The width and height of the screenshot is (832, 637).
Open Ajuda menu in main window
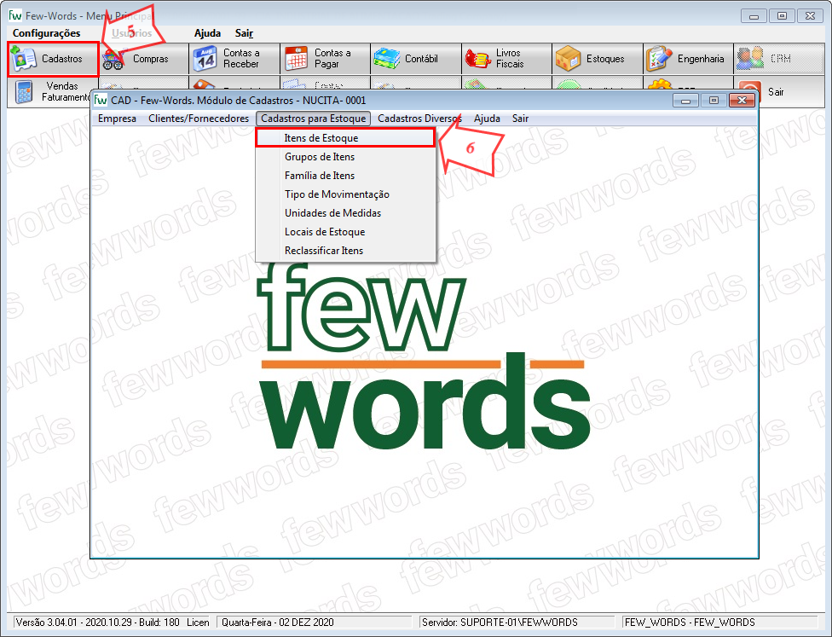(207, 33)
